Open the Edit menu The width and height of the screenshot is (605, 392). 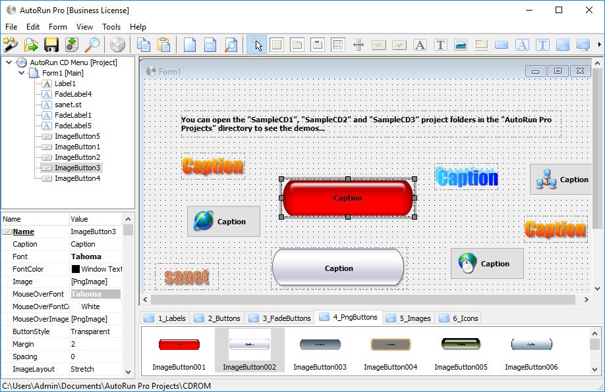coord(33,26)
